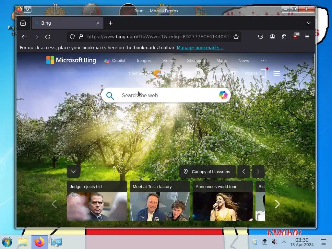Click the weather icon in Bing header

click(157, 74)
